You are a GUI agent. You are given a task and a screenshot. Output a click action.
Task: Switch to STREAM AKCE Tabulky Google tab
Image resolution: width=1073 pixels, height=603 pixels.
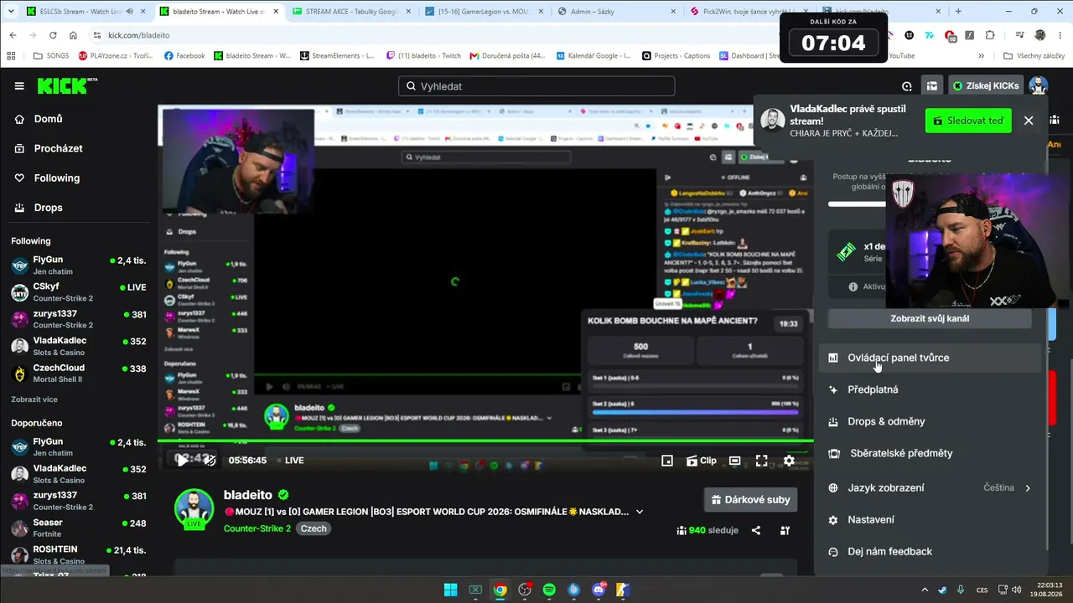(350, 12)
